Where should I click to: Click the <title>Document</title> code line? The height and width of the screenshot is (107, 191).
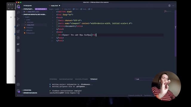click(70, 26)
